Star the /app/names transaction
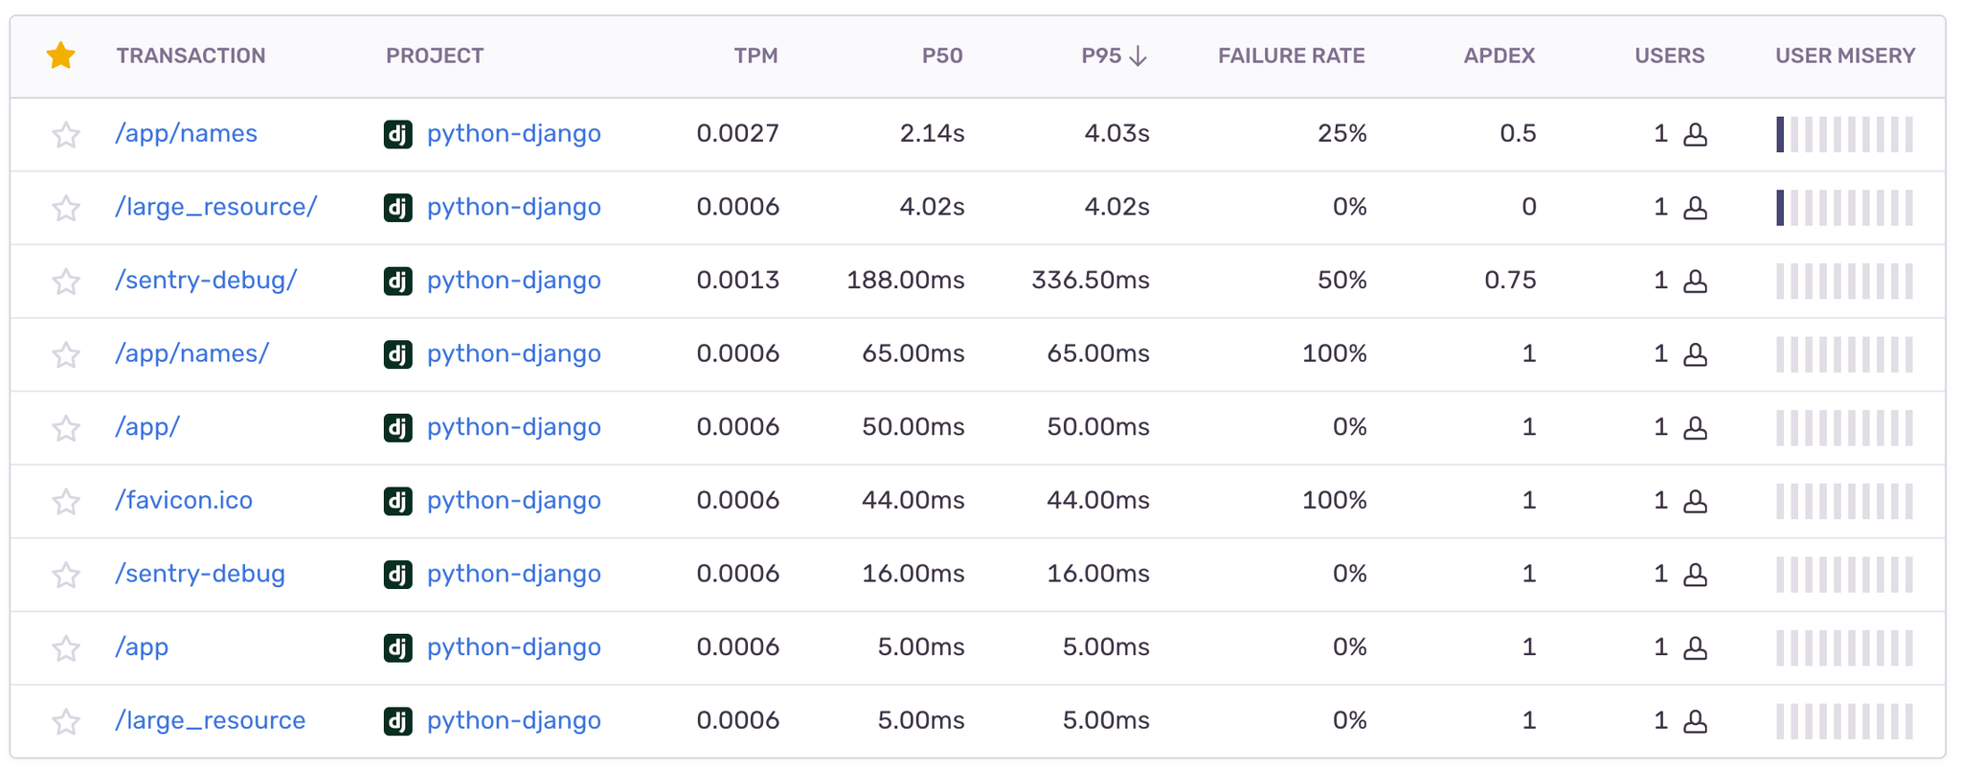This screenshot has width=1961, height=770. pyautogui.click(x=65, y=134)
